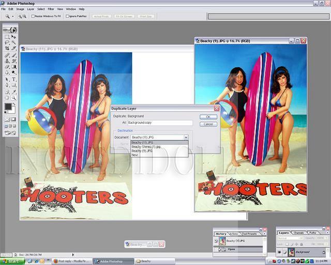Screen dimensions: 331x265
Task: Select the Clone Stamp tool
Action: pos(7,61)
